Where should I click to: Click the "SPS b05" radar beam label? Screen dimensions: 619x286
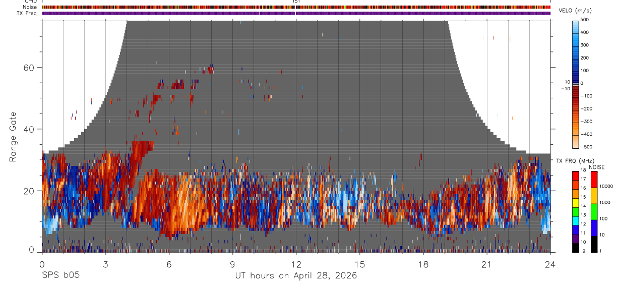click(x=60, y=275)
